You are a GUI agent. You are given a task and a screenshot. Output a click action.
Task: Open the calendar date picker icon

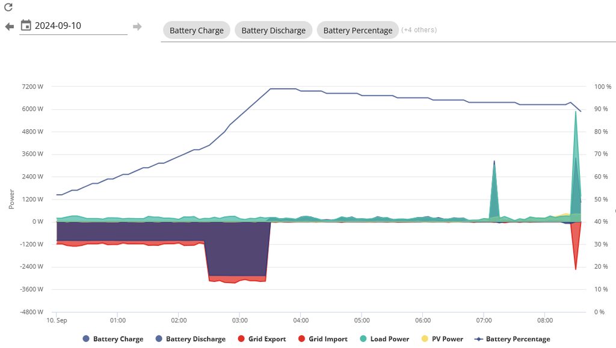pos(26,25)
